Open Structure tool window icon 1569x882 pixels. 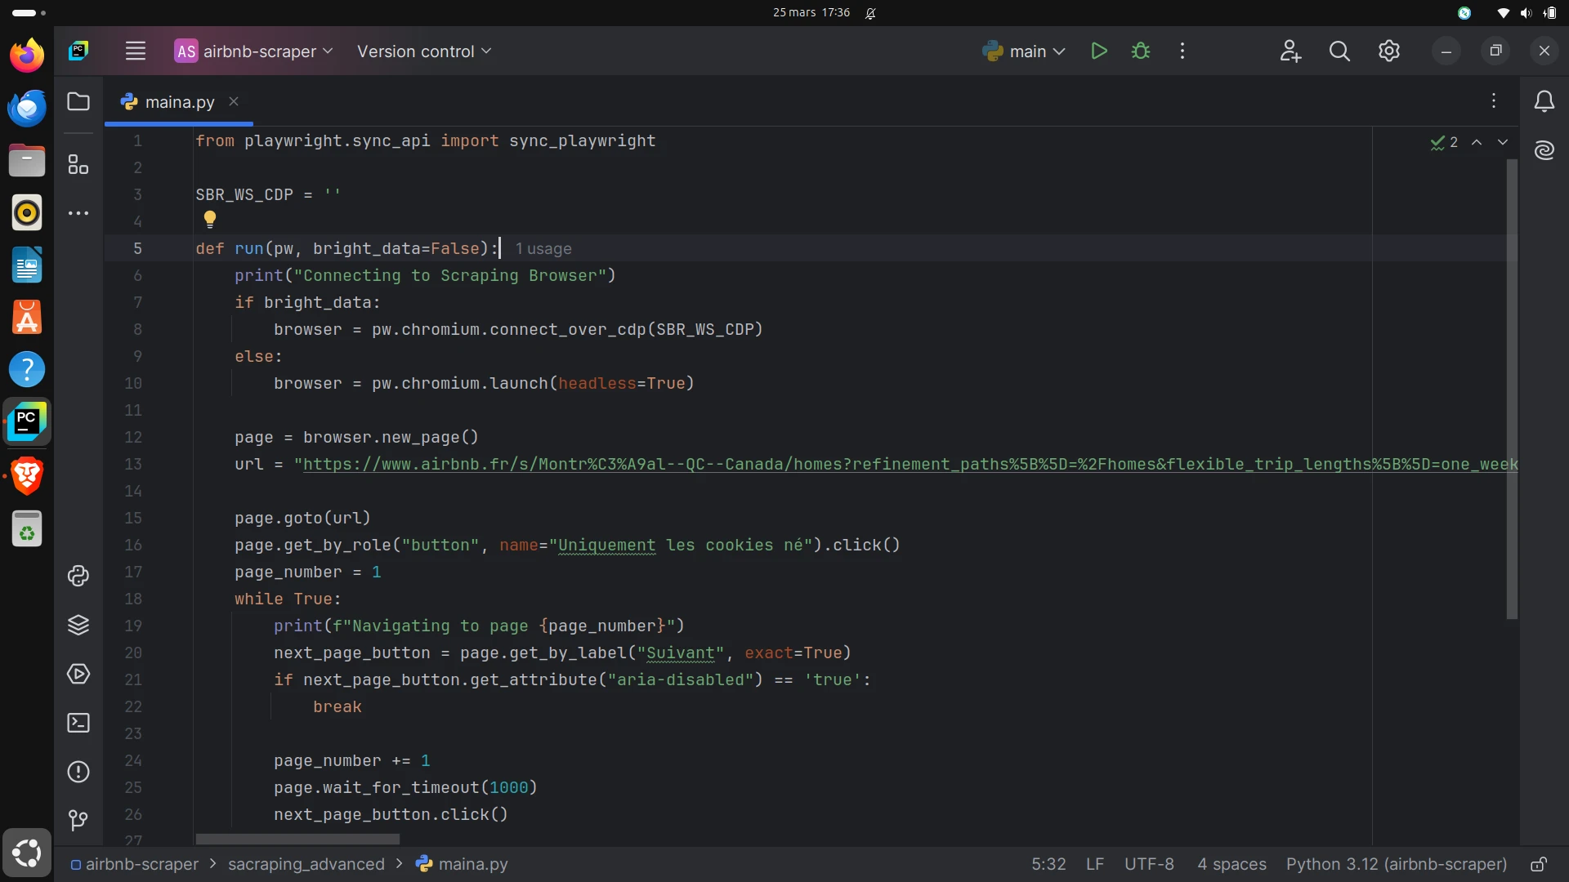[78, 165]
